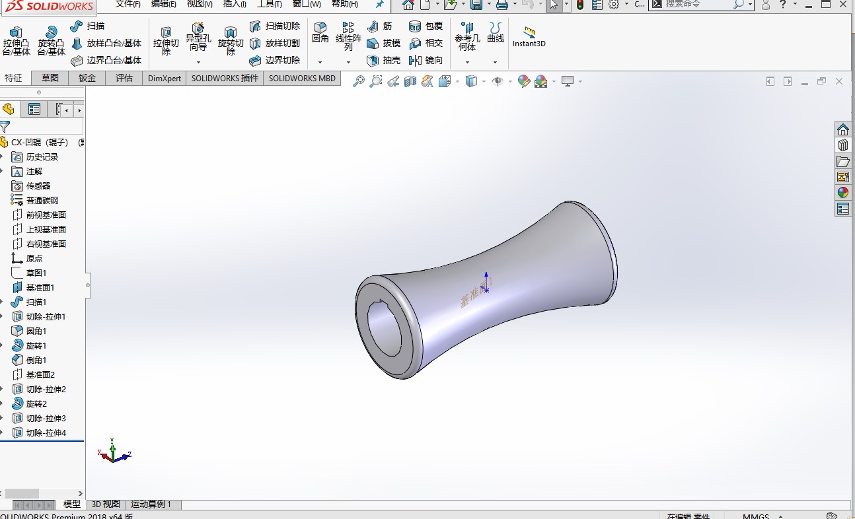Open the PropertyManager panel tab

click(x=34, y=109)
